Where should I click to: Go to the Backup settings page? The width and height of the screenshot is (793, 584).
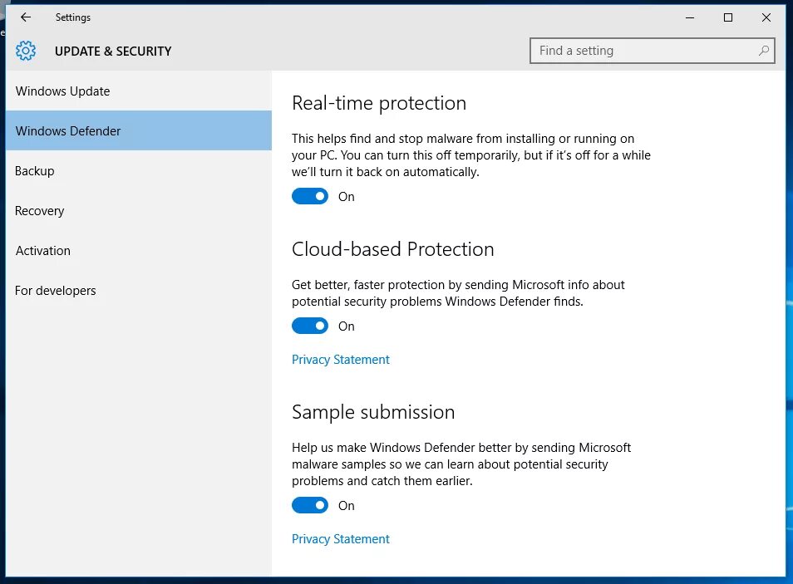pos(35,171)
